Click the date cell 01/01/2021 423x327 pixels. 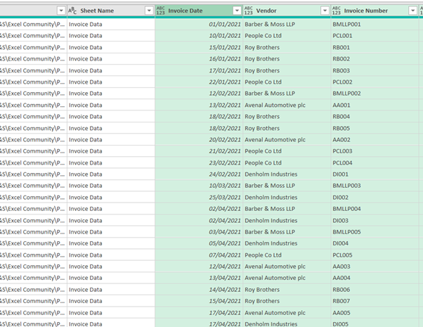pos(199,25)
